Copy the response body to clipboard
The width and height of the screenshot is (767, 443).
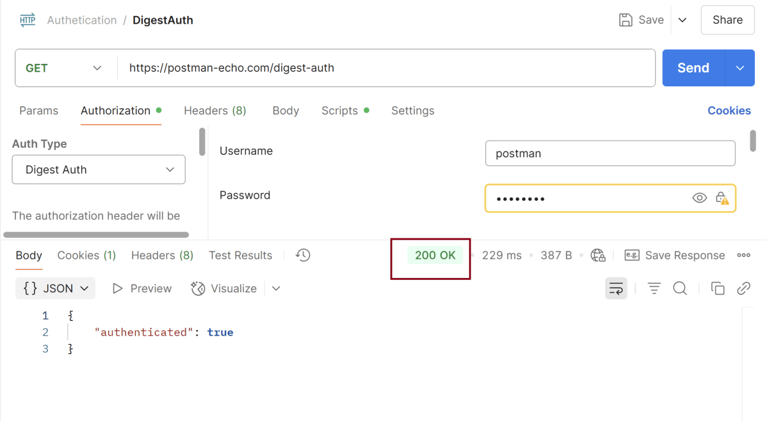click(718, 288)
